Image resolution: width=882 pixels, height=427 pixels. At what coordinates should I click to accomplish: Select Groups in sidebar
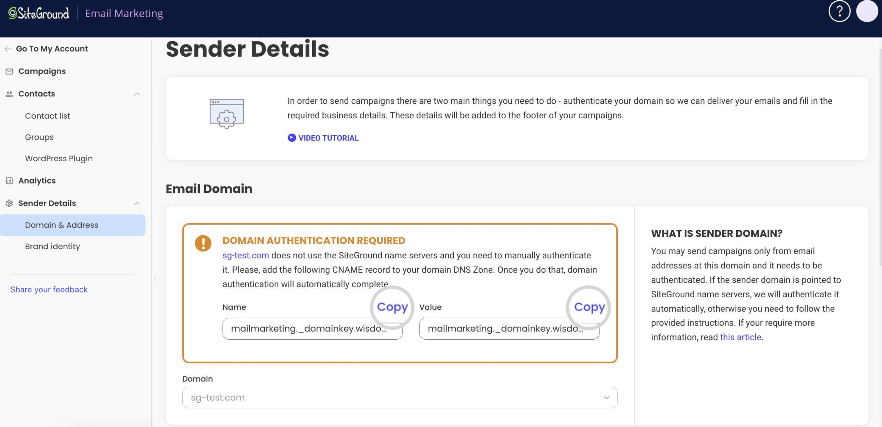click(x=39, y=137)
